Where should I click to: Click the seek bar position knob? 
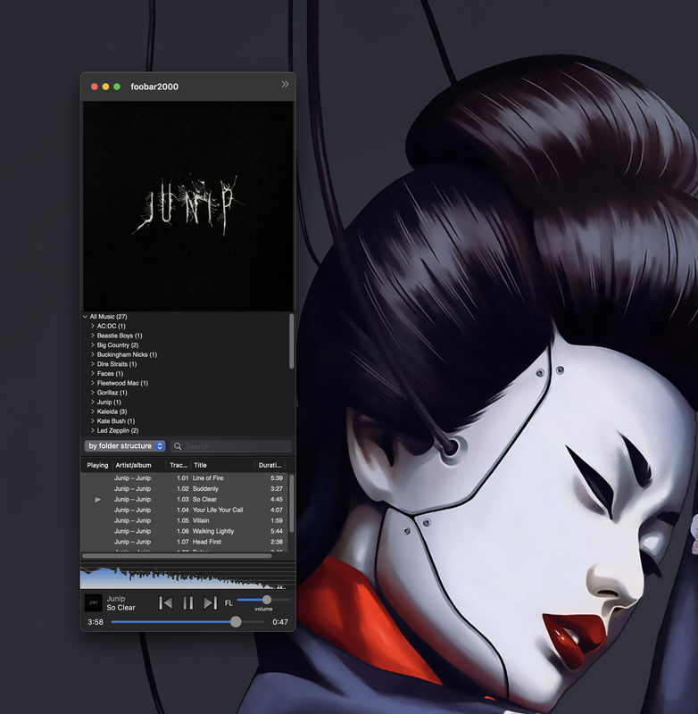[x=236, y=622]
